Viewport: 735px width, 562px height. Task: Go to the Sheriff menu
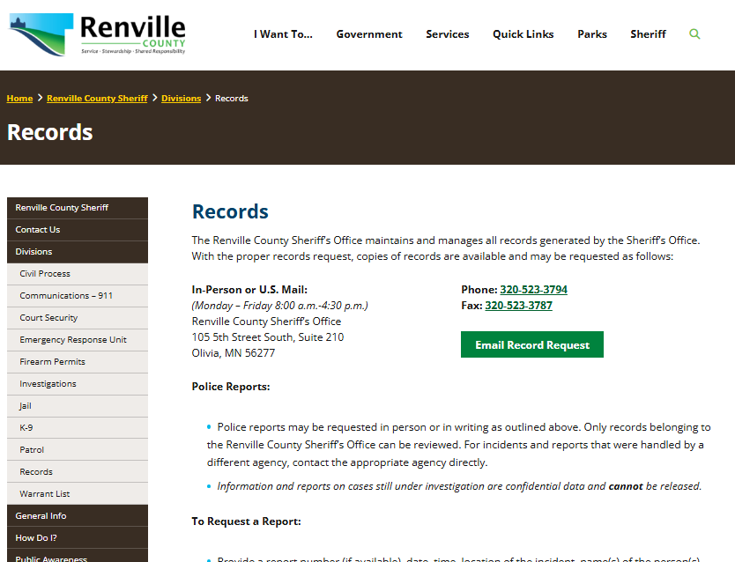[648, 34]
